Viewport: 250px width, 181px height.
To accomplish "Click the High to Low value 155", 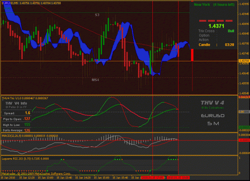I will point(27,125).
